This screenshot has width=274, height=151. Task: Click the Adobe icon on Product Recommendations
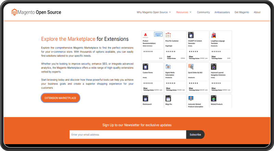[146, 35]
